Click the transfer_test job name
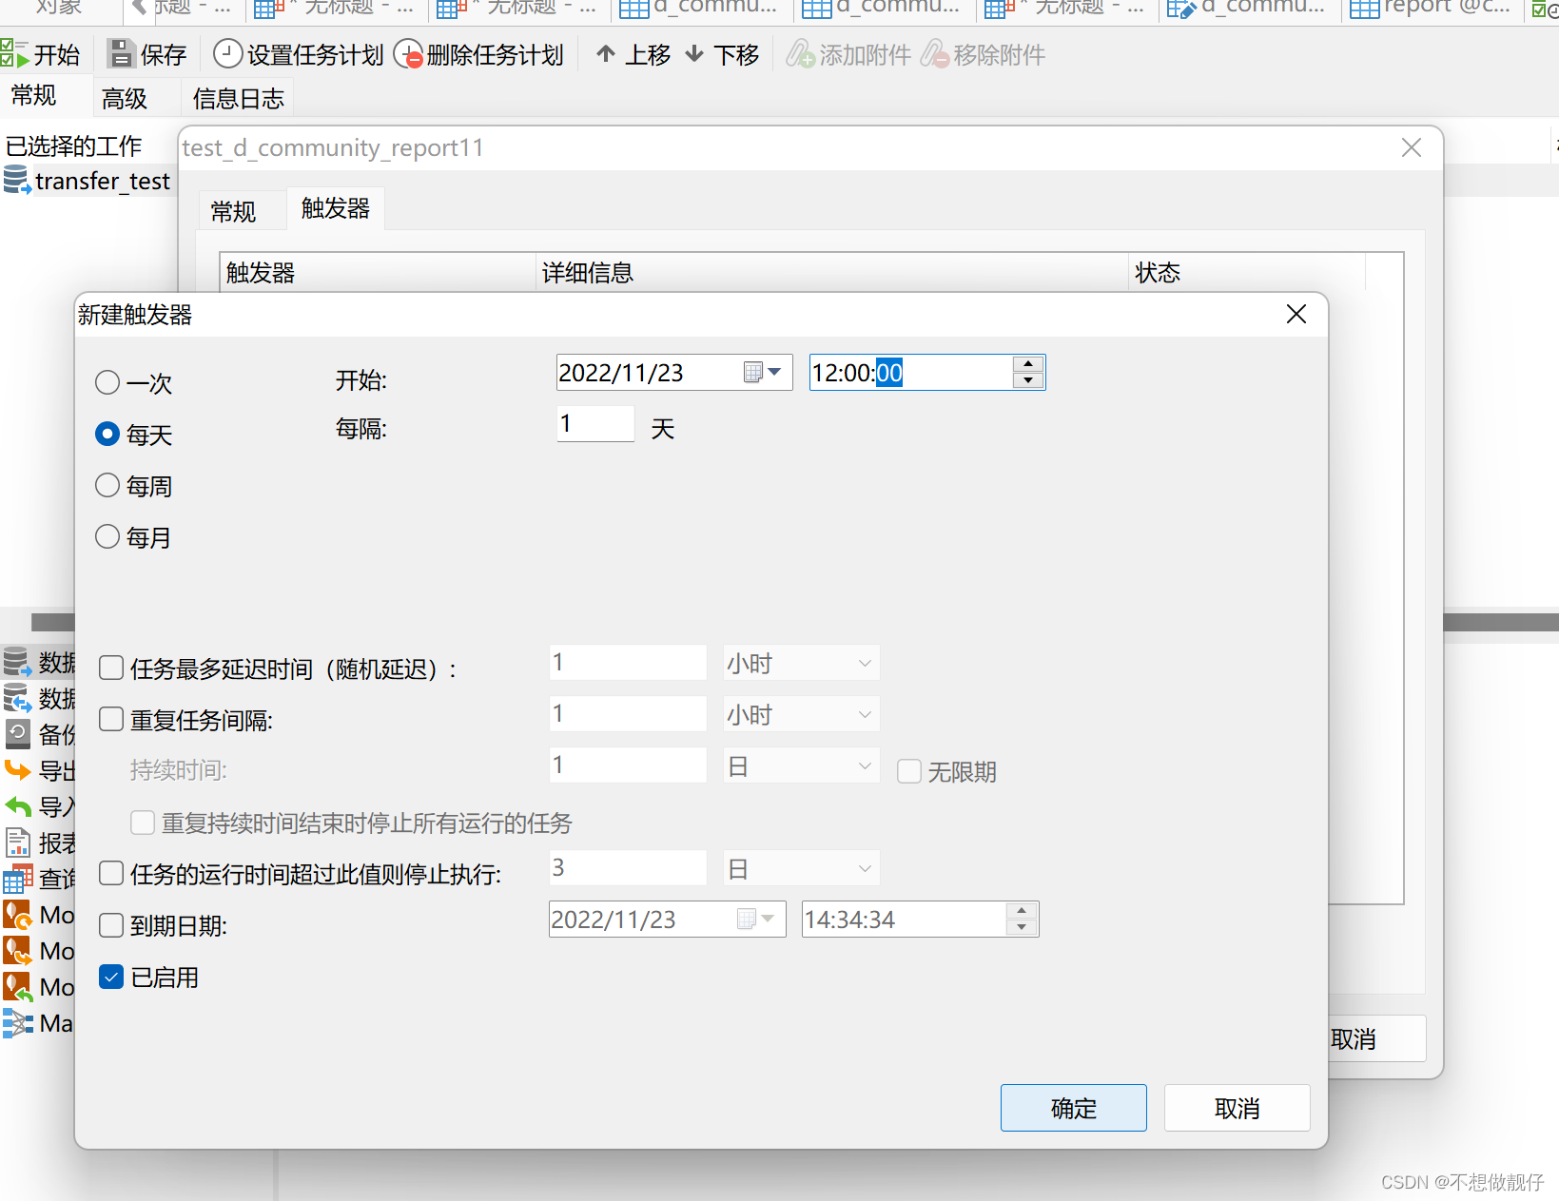This screenshot has width=1559, height=1201. [103, 181]
